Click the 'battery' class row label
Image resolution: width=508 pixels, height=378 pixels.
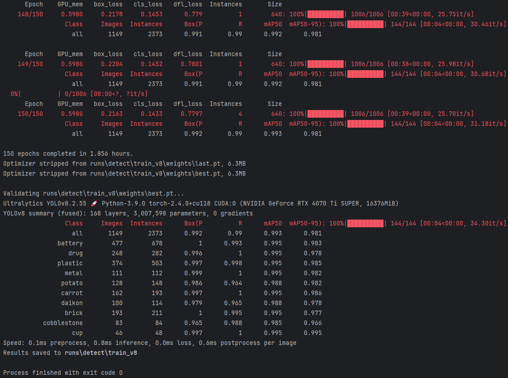(70, 243)
